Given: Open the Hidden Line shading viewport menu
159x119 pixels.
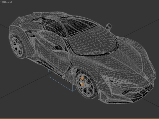Looking at the screenshot, I should click(x=7, y=2).
